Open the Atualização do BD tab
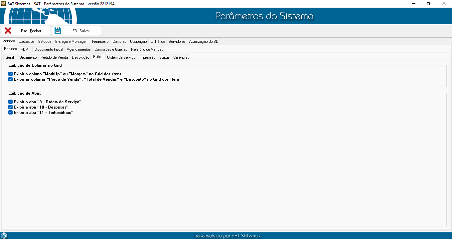This screenshot has height=239, width=452. click(204, 41)
